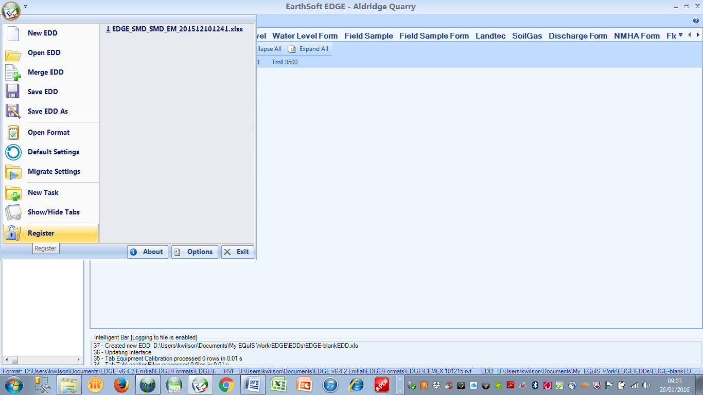Open Windows Explorer from the taskbar

(x=69, y=385)
